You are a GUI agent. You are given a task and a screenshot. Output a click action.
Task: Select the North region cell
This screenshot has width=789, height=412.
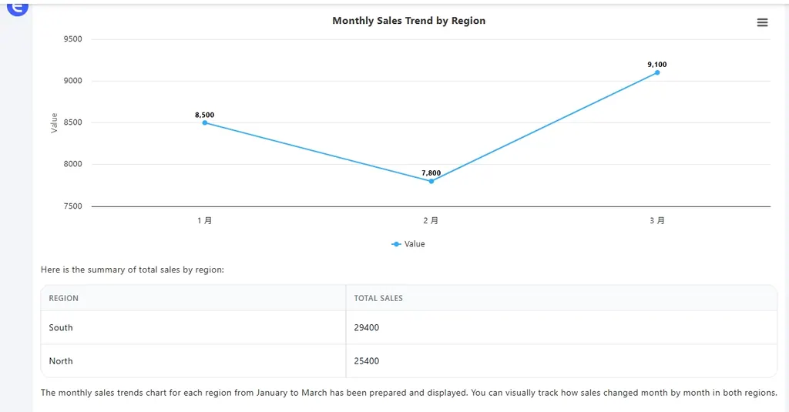tap(61, 361)
